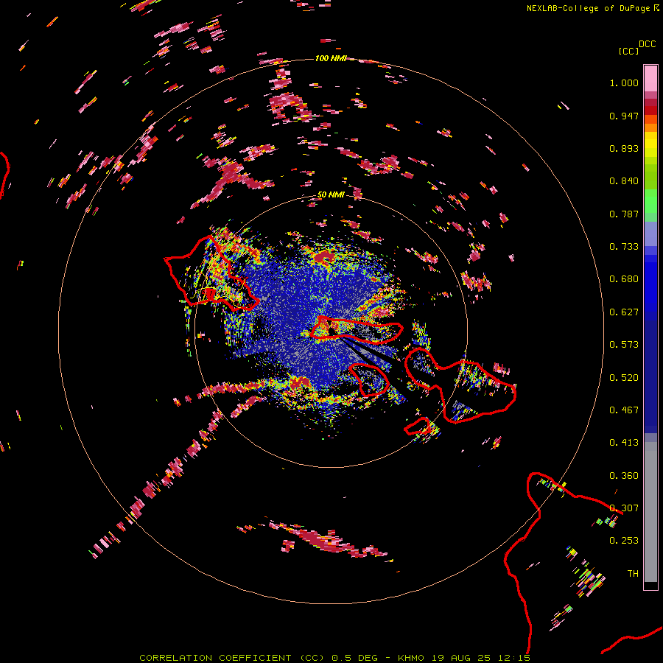Image resolution: width=663 pixels, height=663 pixels.
Task: Select the 0.253 scale value
Action: tap(624, 541)
